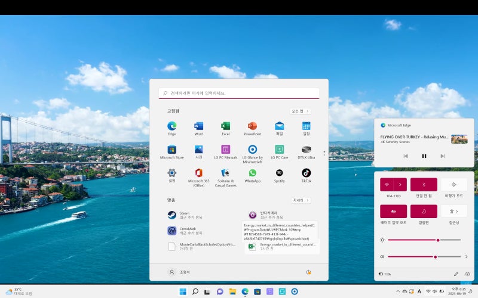
Task: Skip to previous media track
Action: (x=406, y=156)
